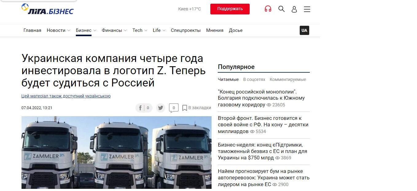Screen dimensions: 417x191
Task: Share article via Twitter bird icon
Action: coord(161,108)
